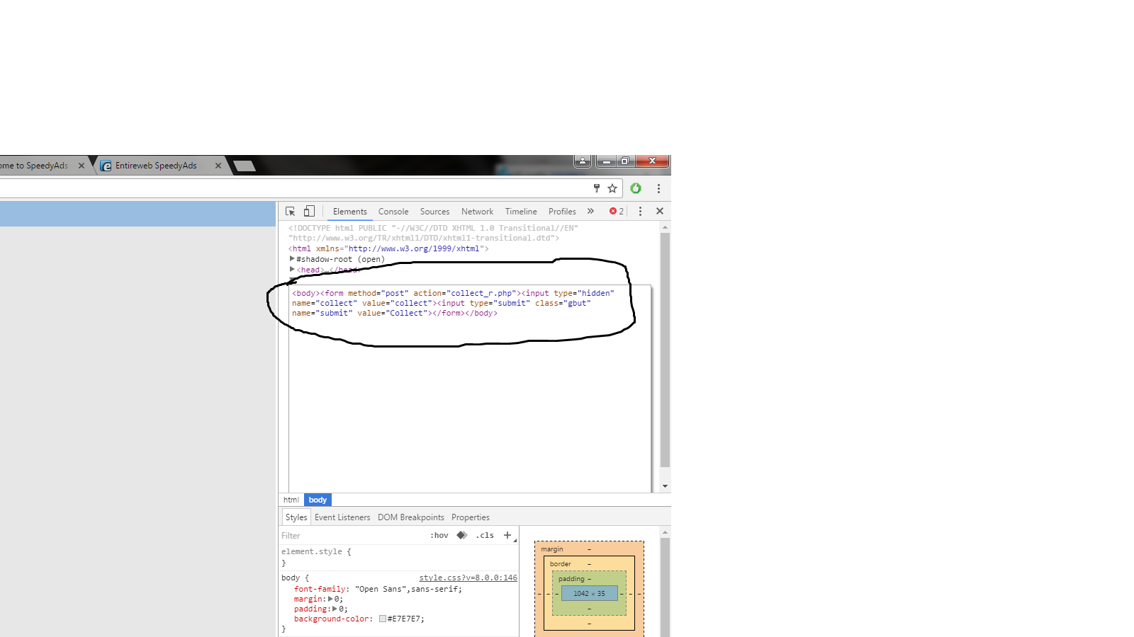Toggle element state with :hov
The image size is (1134, 637).
439,535
